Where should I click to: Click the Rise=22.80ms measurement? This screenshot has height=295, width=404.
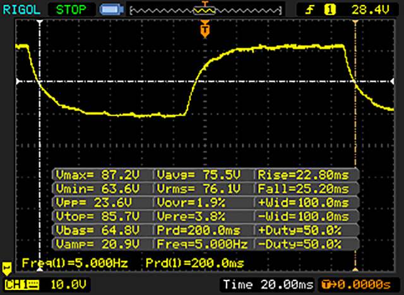(303, 175)
